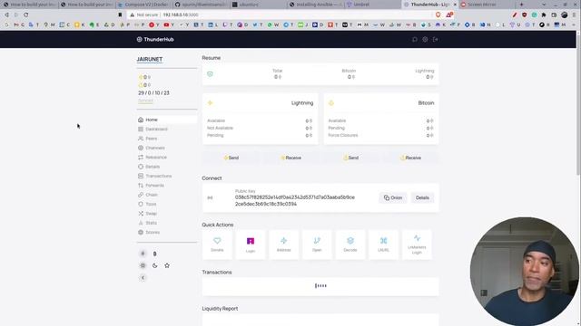Switch to the Installing Ansible tab
The height and width of the screenshot is (326, 581).
coord(316,5)
